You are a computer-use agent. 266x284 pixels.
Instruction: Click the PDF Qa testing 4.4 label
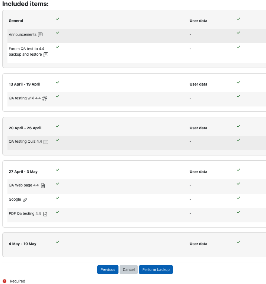point(25,214)
